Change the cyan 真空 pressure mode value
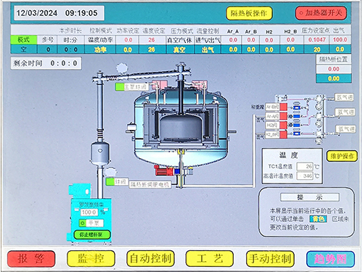 (180, 49)
